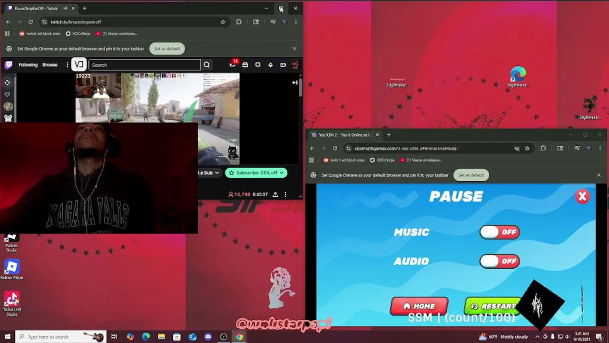Open the Twitch inbox icon
This screenshot has width=609, height=343.
245,65
